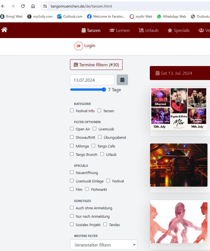Enable the Open Air filter checkbox
Viewport: 210px width, 251px height.
tap(72, 129)
